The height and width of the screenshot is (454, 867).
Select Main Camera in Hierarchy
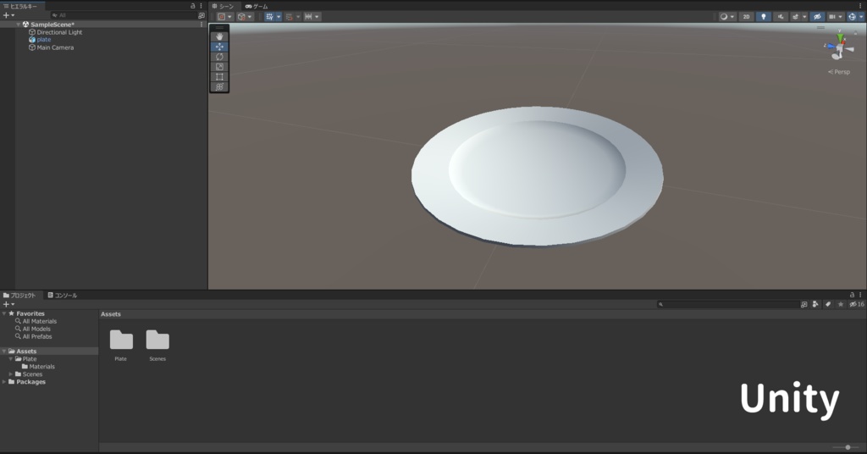click(55, 47)
